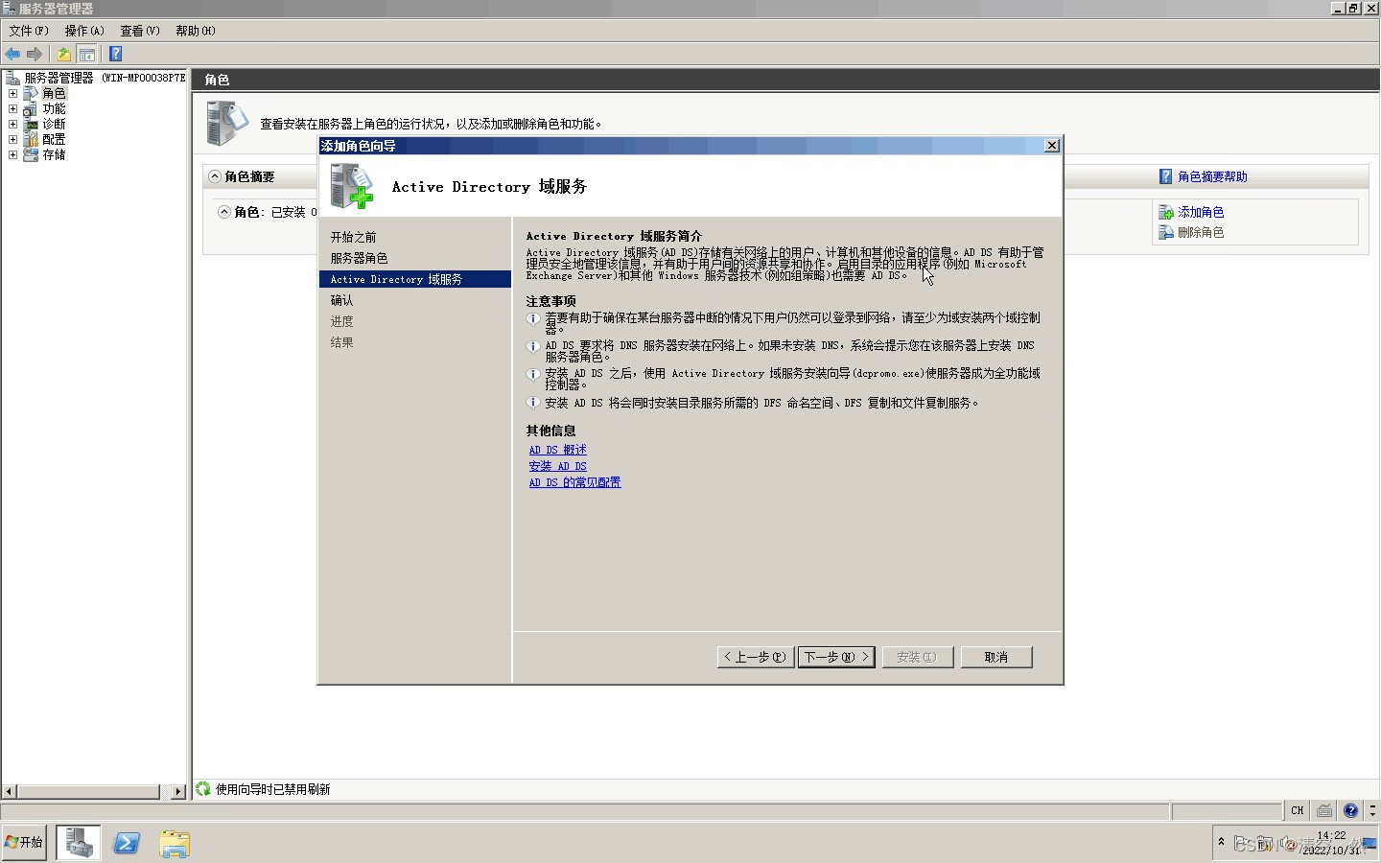Open the 操作(A) menu
The height and width of the screenshot is (863, 1381).
(x=84, y=31)
